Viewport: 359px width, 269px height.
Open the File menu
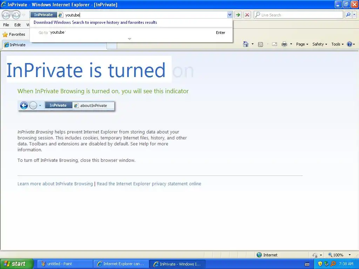click(6, 25)
